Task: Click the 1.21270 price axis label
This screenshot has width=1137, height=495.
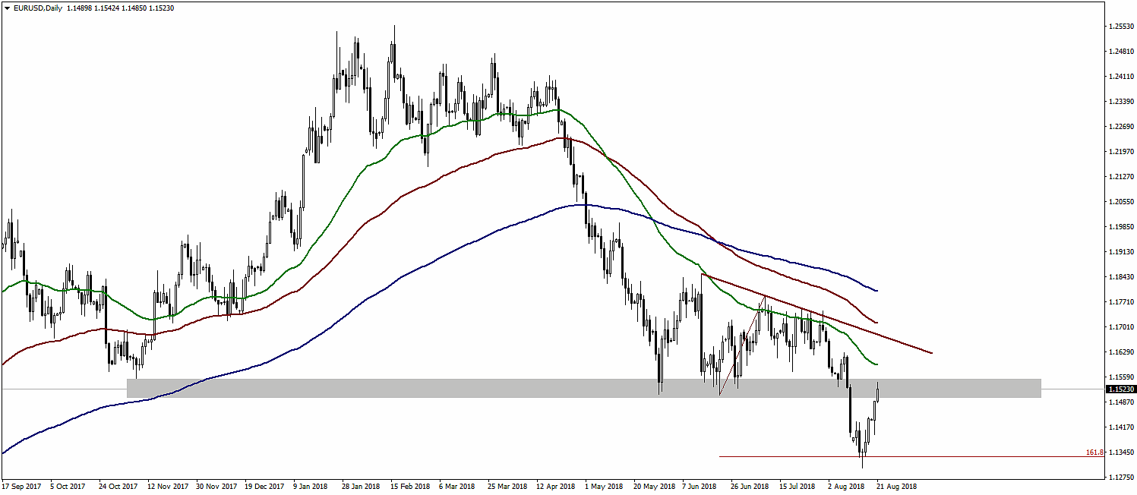Action: coord(1121,177)
